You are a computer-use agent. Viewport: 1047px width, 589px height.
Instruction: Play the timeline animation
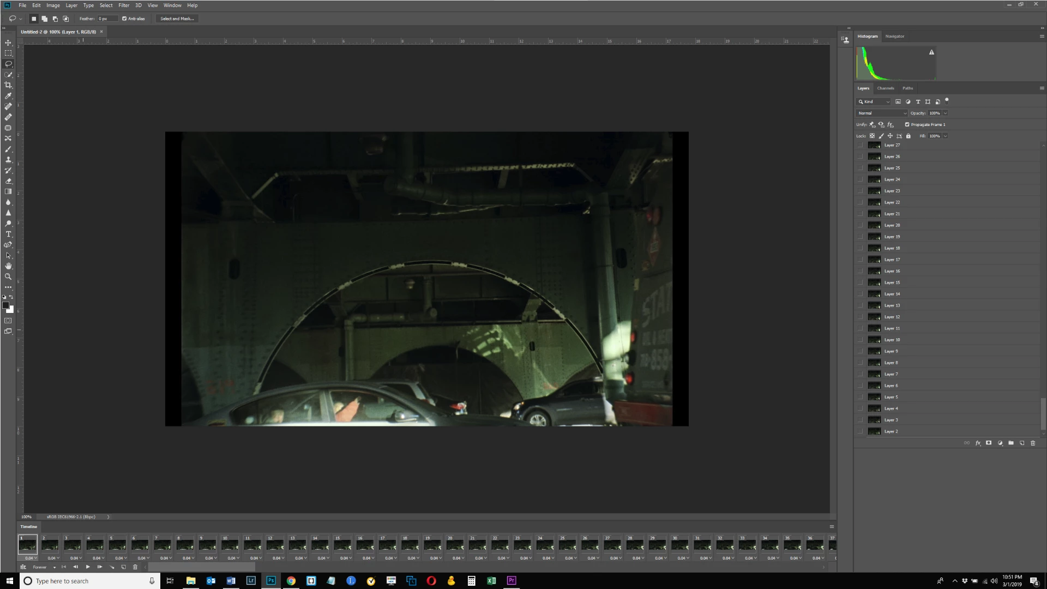(x=88, y=567)
